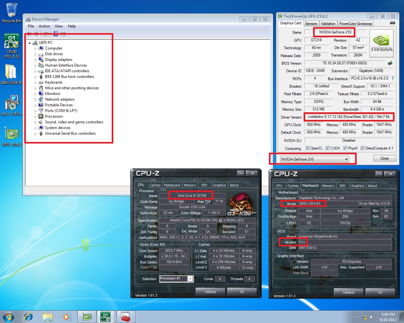Screen dimensions: 404x323
Task: Toggle the OpenCL checkbox in GPU-Z
Action: coord(307,148)
